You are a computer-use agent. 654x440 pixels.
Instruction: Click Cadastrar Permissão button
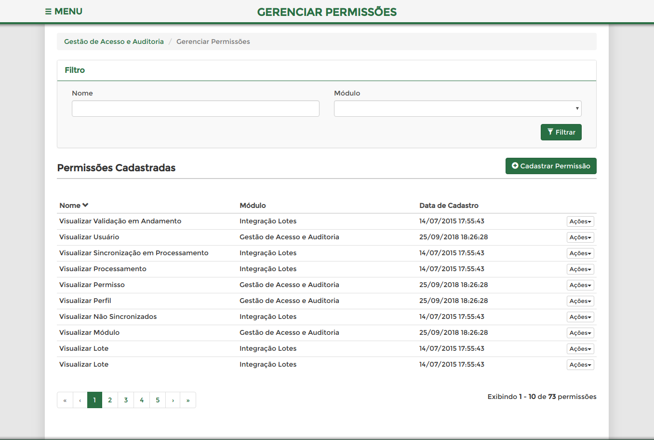(551, 166)
